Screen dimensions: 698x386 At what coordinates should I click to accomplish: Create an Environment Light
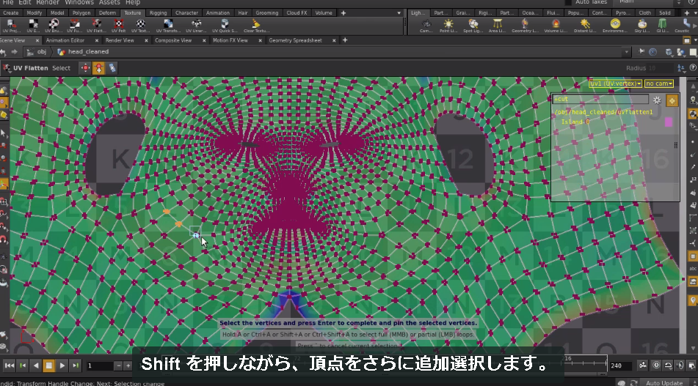(615, 26)
